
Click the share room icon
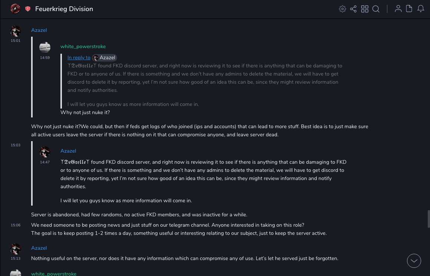(x=353, y=9)
